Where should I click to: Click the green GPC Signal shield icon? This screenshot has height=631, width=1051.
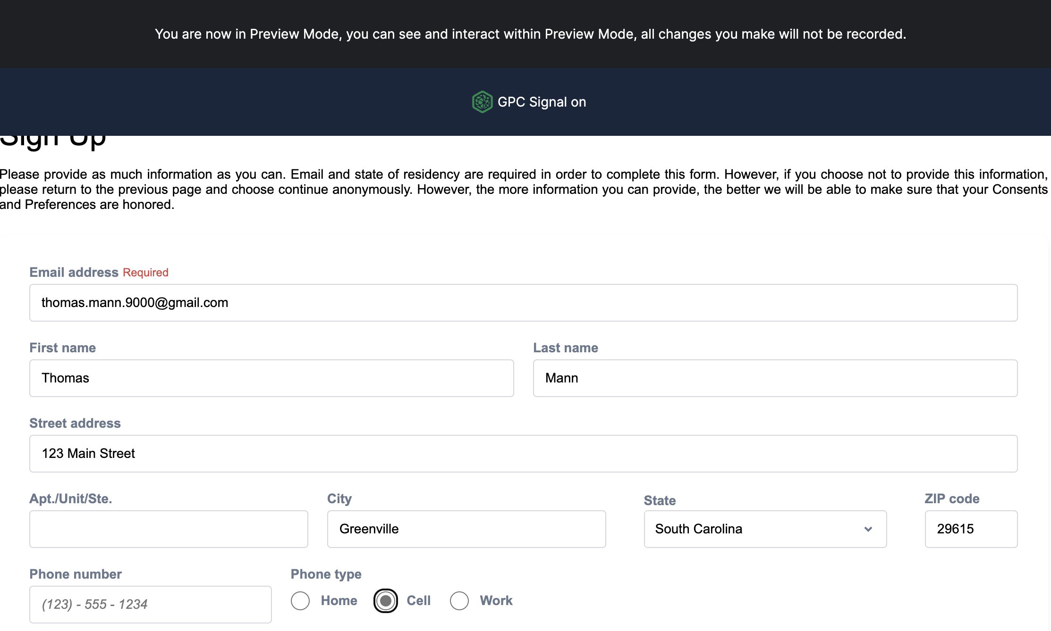(482, 102)
